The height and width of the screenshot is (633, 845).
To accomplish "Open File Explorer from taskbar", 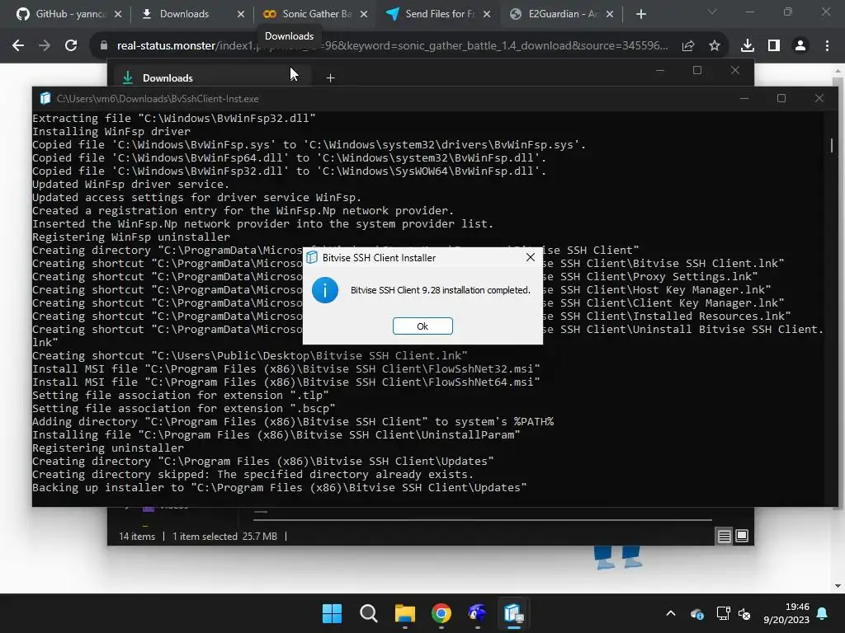I will tap(404, 613).
